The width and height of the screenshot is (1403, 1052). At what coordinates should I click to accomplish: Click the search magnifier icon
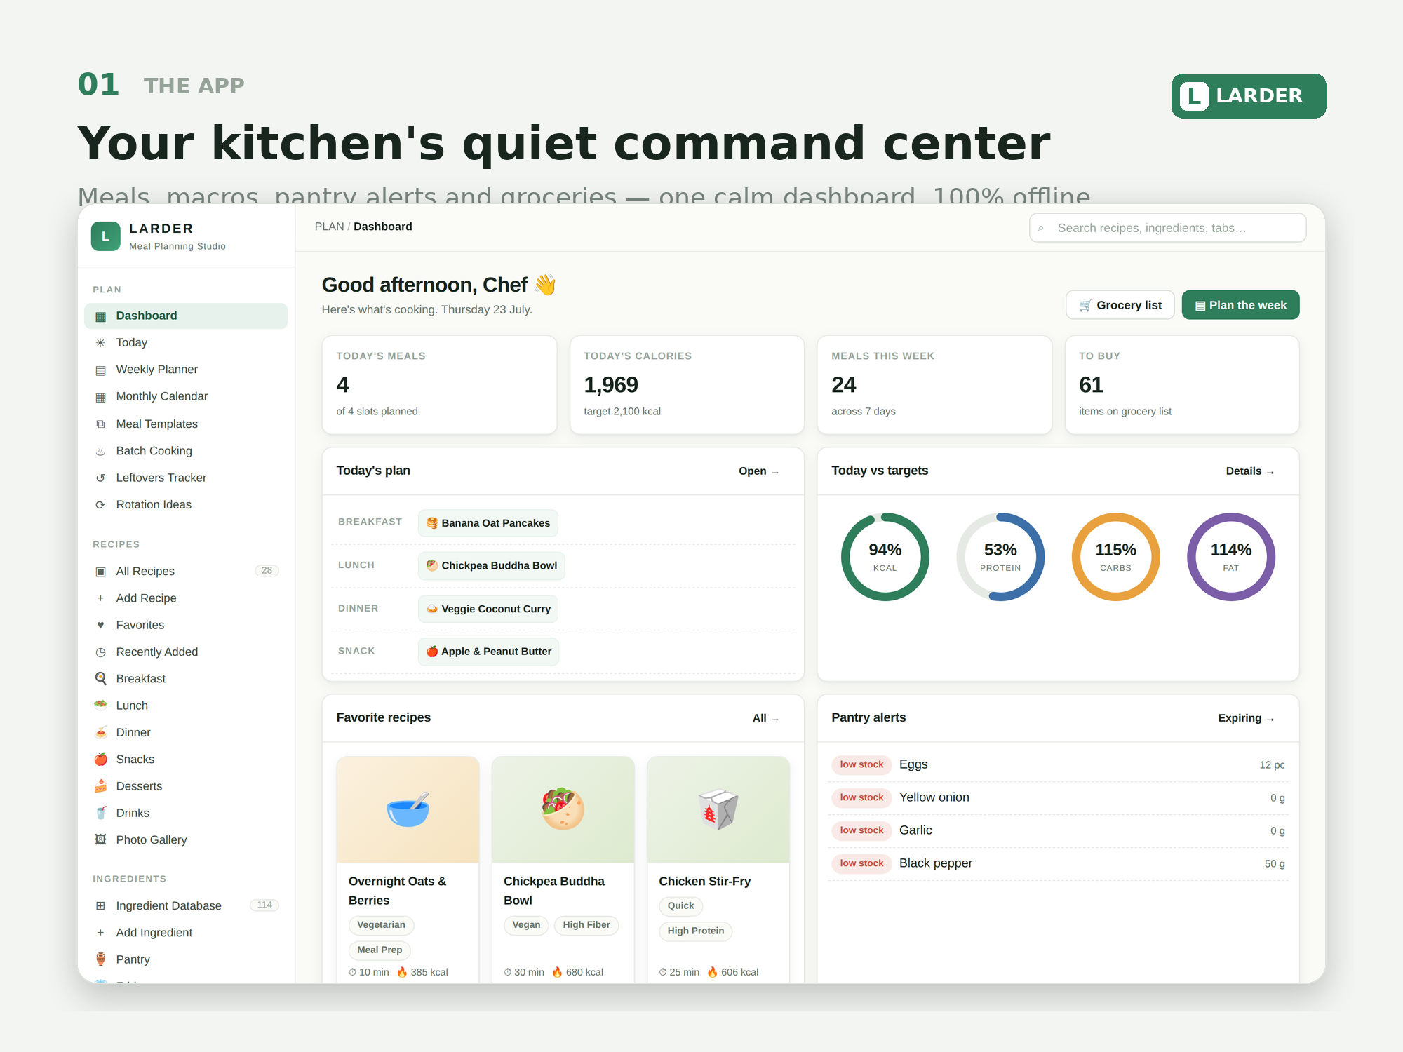tap(1041, 229)
